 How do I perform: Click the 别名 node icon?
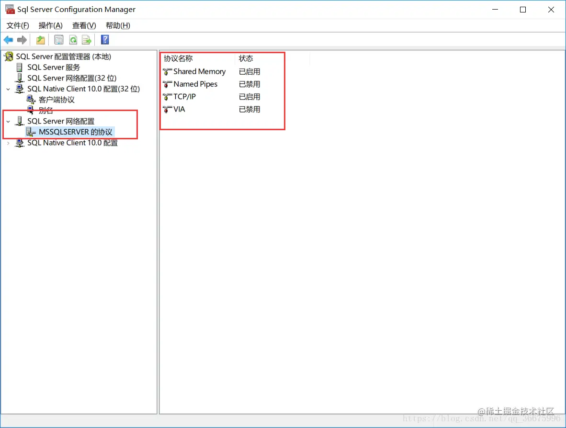pyautogui.click(x=31, y=109)
